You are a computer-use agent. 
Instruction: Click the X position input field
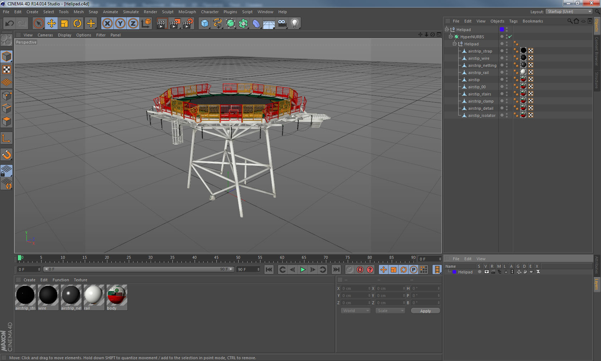pos(356,288)
